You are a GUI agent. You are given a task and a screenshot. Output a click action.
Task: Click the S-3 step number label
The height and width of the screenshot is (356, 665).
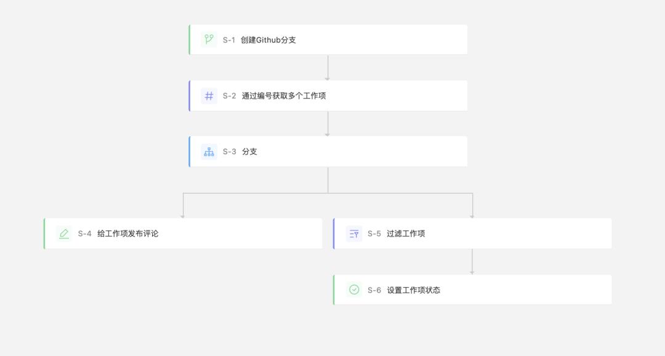tap(229, 152)
